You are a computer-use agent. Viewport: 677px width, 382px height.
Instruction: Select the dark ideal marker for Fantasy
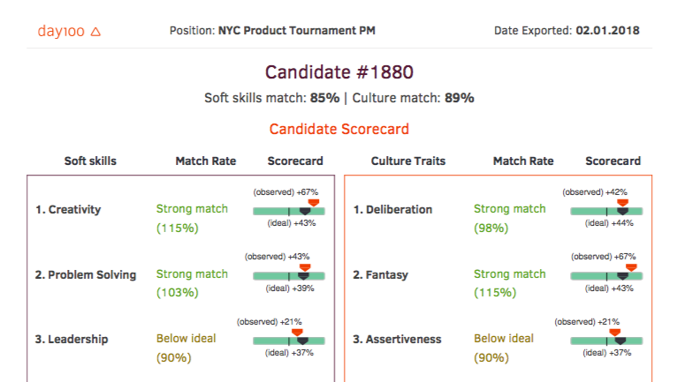coord(622,276)
